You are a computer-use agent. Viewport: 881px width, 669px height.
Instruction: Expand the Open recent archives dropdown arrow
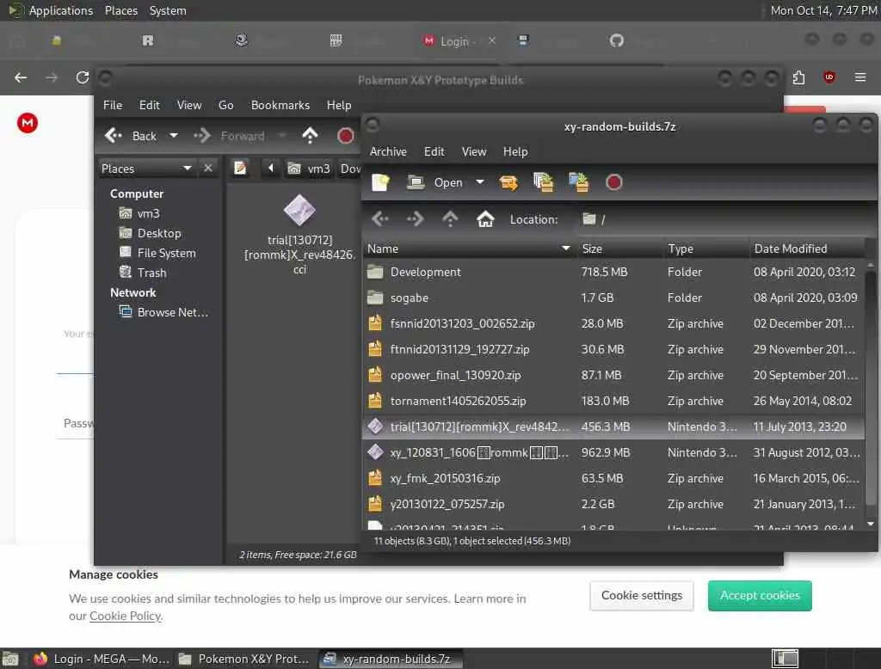coord(480,182)
